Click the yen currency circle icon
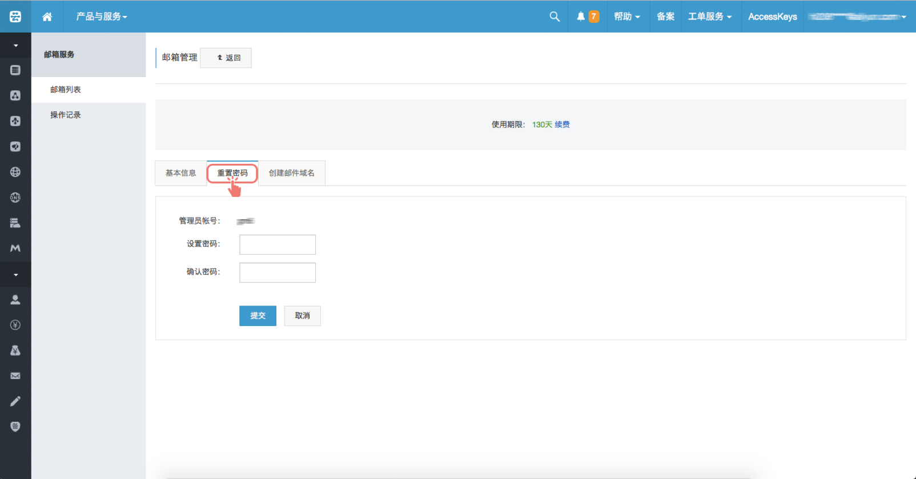This screenshot has height=479, width=916. click(x=15, y=325)
